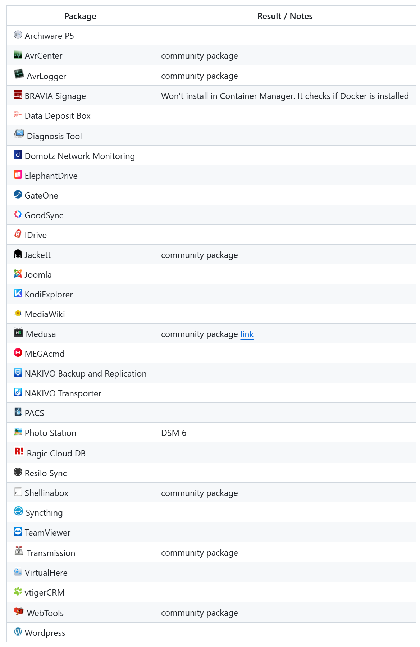Click the Package column header
The width and height of the screenshot is (420, 647).
coord(80,16)
